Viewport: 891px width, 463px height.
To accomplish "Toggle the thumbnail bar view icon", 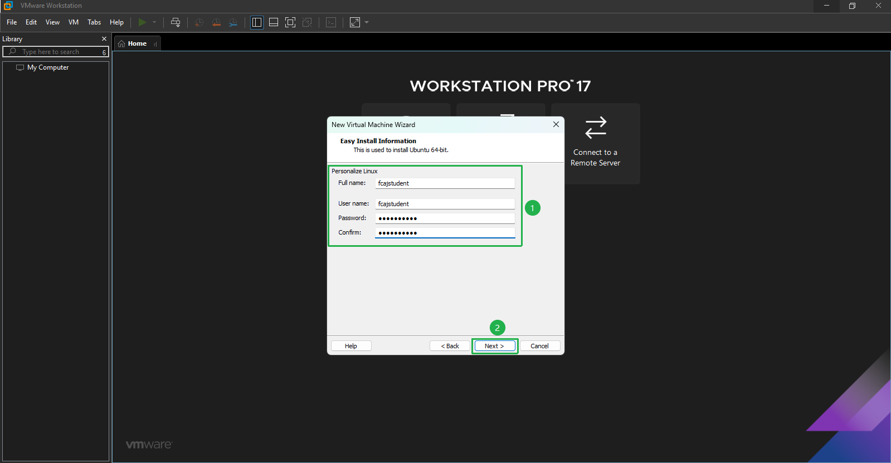I will (274, 22).
